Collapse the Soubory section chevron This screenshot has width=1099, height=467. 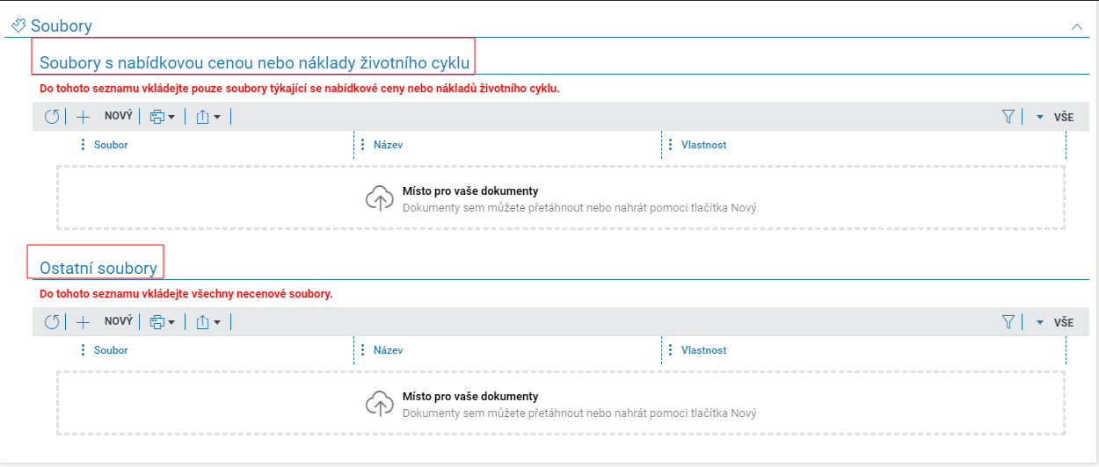pos(1077,27)
